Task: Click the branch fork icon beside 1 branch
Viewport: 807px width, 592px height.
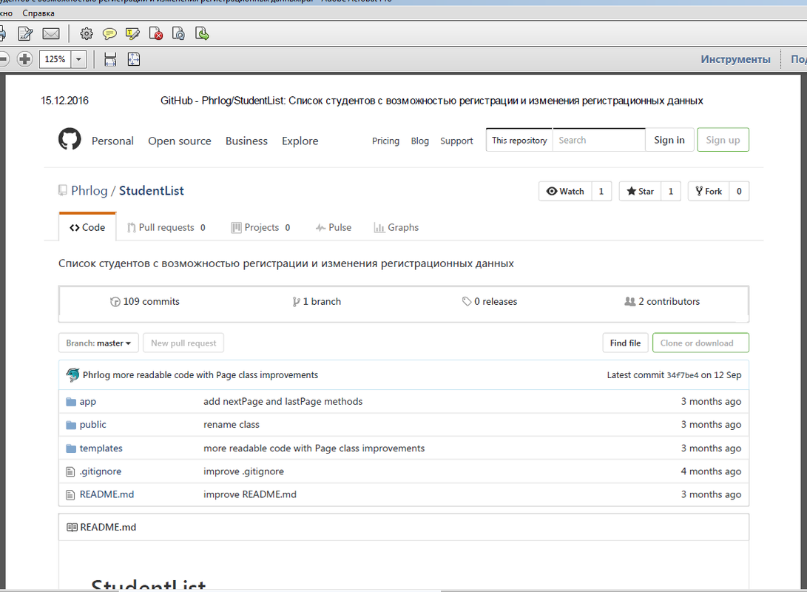Action: tap(296, 302)
